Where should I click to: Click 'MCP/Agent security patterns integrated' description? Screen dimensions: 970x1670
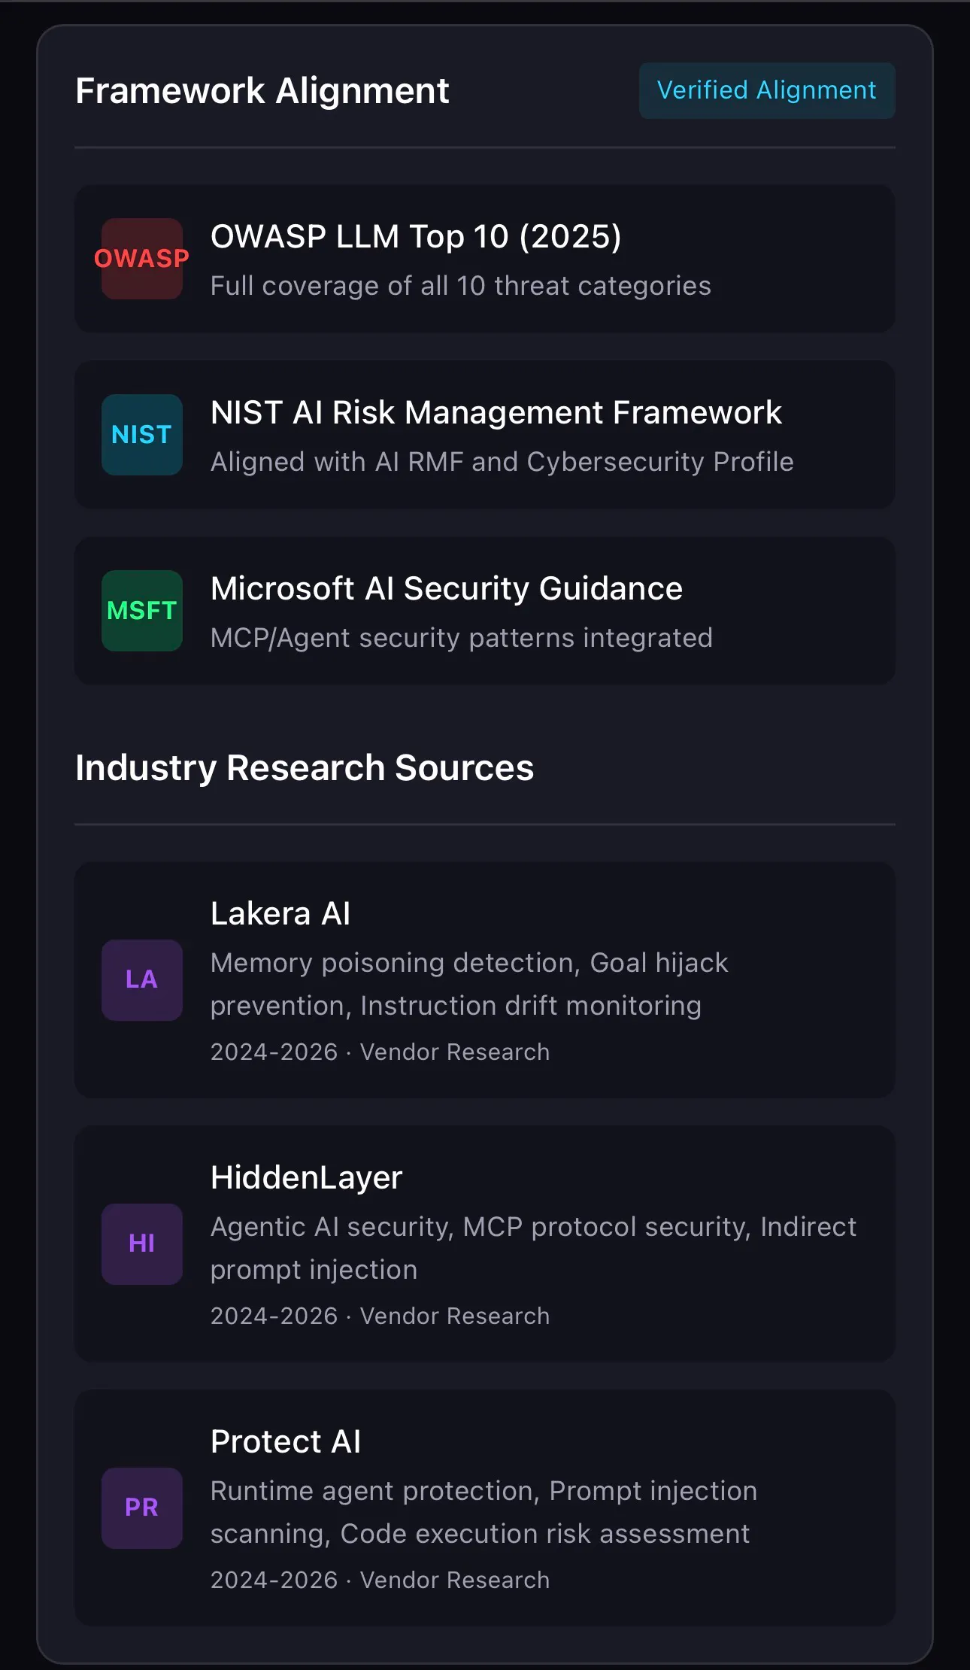462,638
